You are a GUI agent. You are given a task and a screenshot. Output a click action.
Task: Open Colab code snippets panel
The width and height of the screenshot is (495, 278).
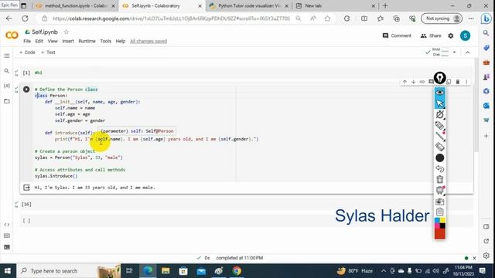point(7,225)
